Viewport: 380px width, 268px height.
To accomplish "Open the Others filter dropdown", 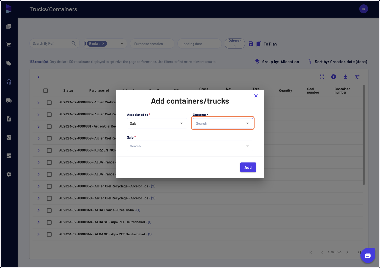I will (x=235, y=44).
